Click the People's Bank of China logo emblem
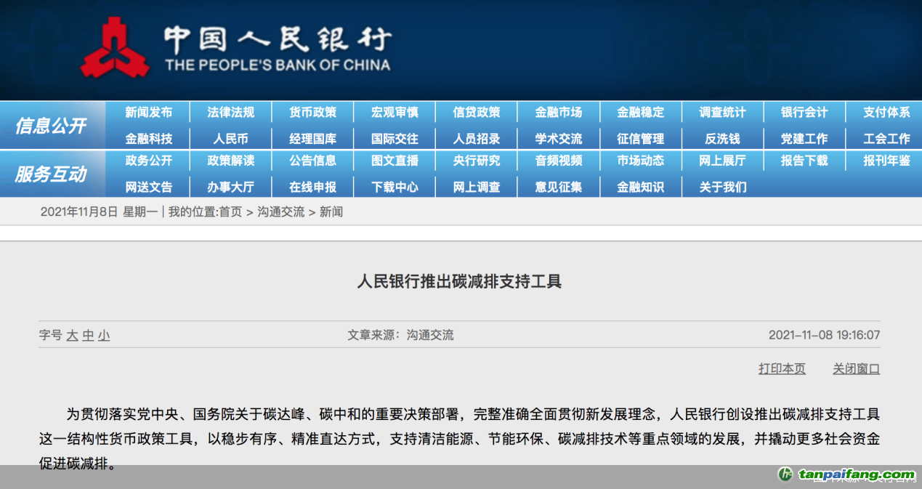Image resolution: width=922 pixels, height=489 pixels. coord(114,49)
